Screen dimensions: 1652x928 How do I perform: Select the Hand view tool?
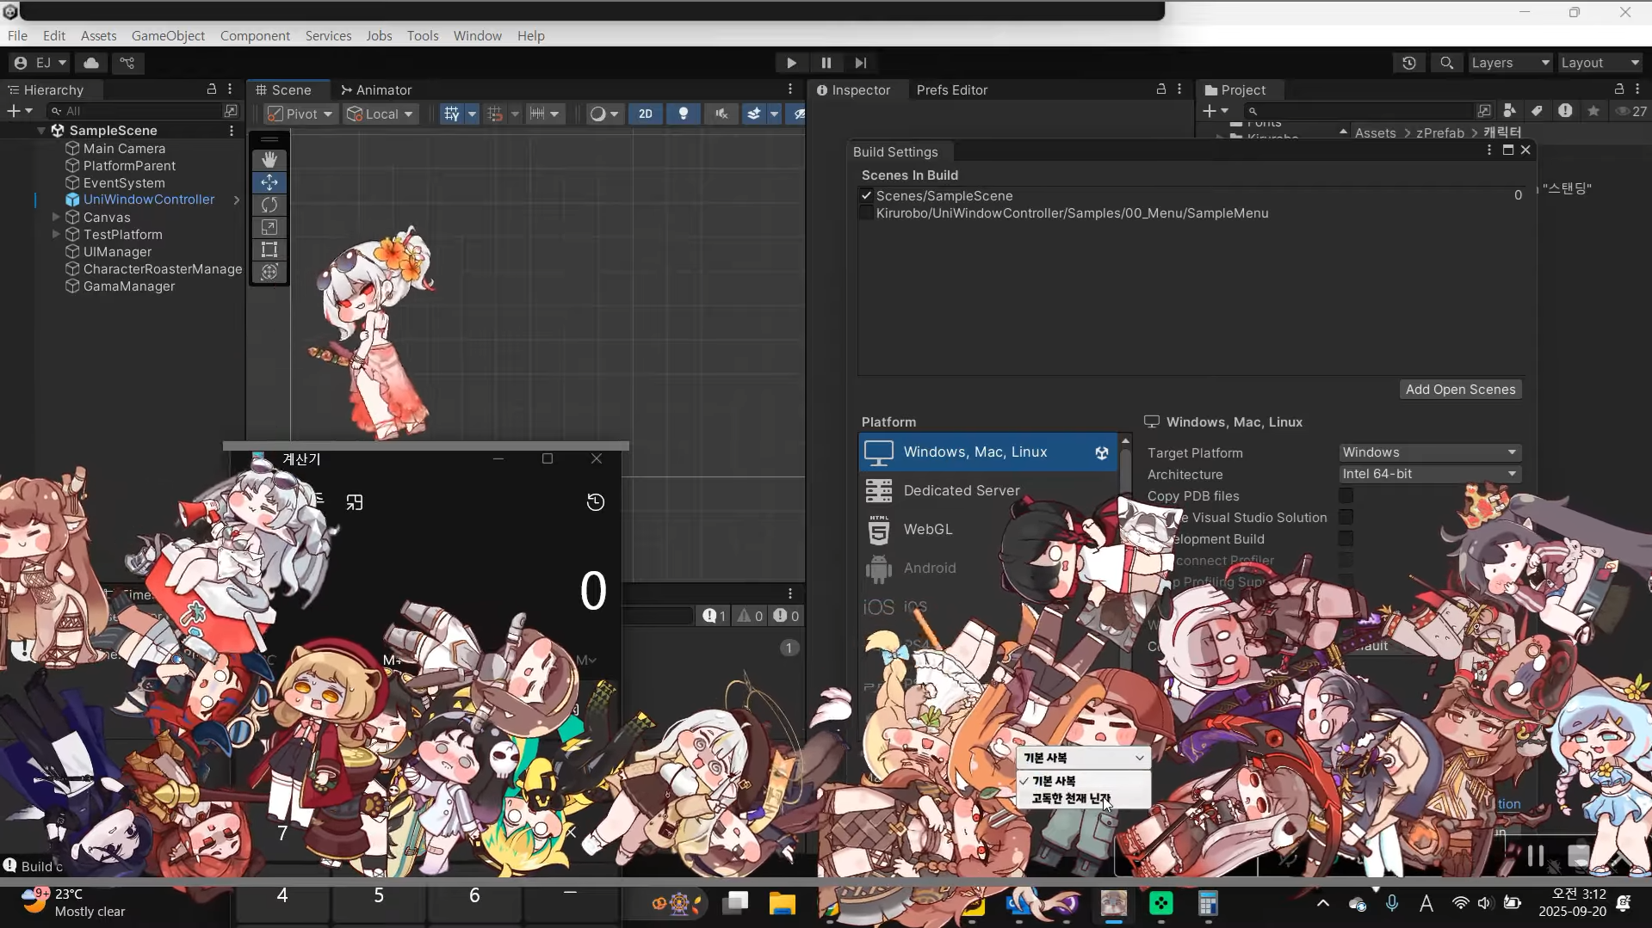[269, 160]
